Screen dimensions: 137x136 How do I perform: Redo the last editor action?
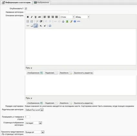click(x=50, y=21)
